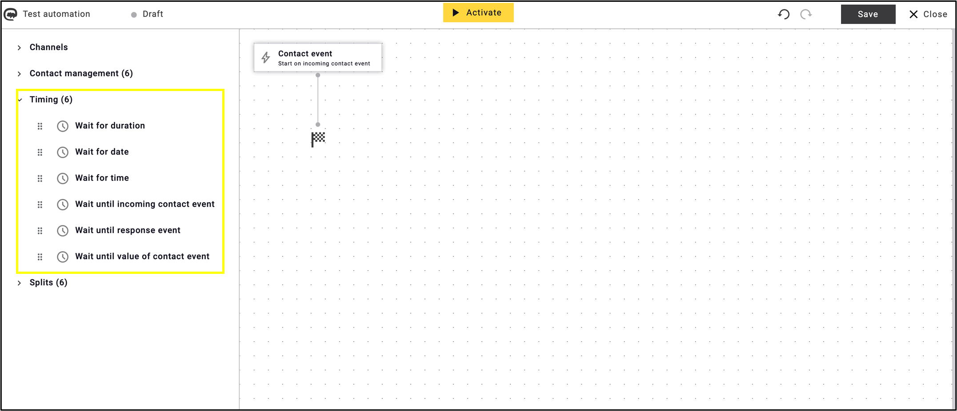The height and width of the screenshot is (411, 957).
Task: Click the checkered finish flag on the canvas
Action: 317,138
